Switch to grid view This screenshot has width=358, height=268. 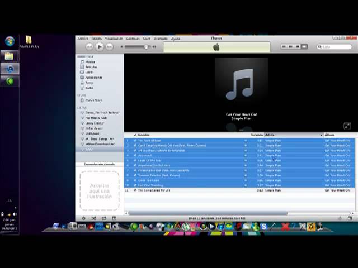coord(297,47)
